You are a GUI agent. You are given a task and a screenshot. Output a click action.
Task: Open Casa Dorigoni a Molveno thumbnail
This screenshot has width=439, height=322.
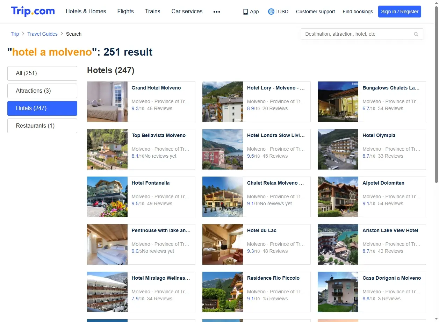point(338,292)
